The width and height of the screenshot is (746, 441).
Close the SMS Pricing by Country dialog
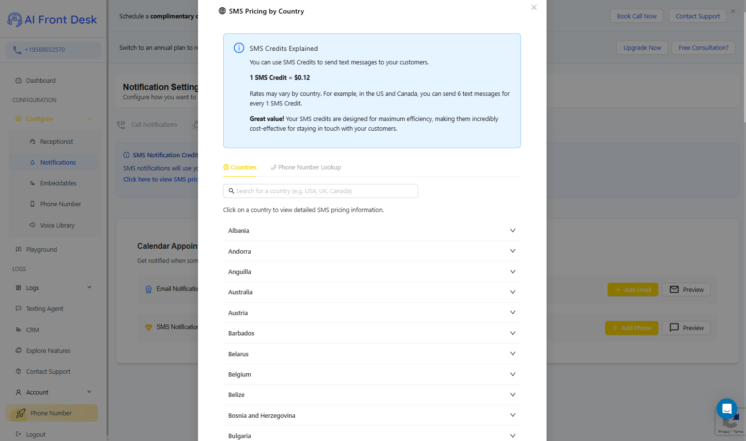pos(534,7)
